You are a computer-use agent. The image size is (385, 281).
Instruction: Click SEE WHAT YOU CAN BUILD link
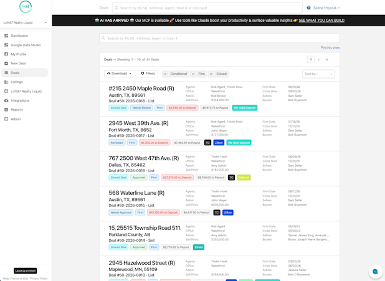pyautogui.click(x=321, y=21)
